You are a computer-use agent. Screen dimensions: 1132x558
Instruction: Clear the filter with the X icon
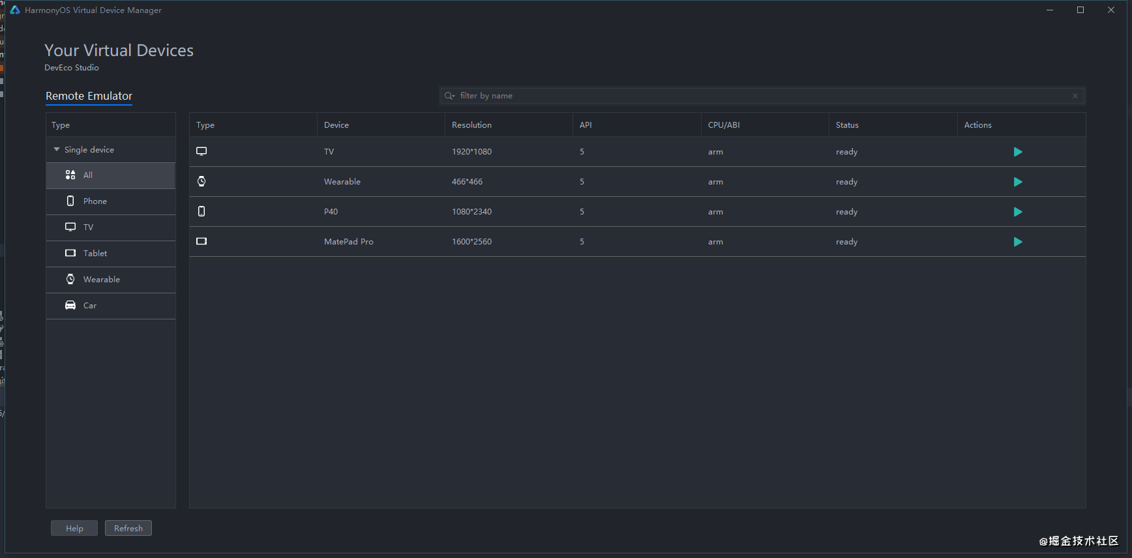[x=1075, y=96]
